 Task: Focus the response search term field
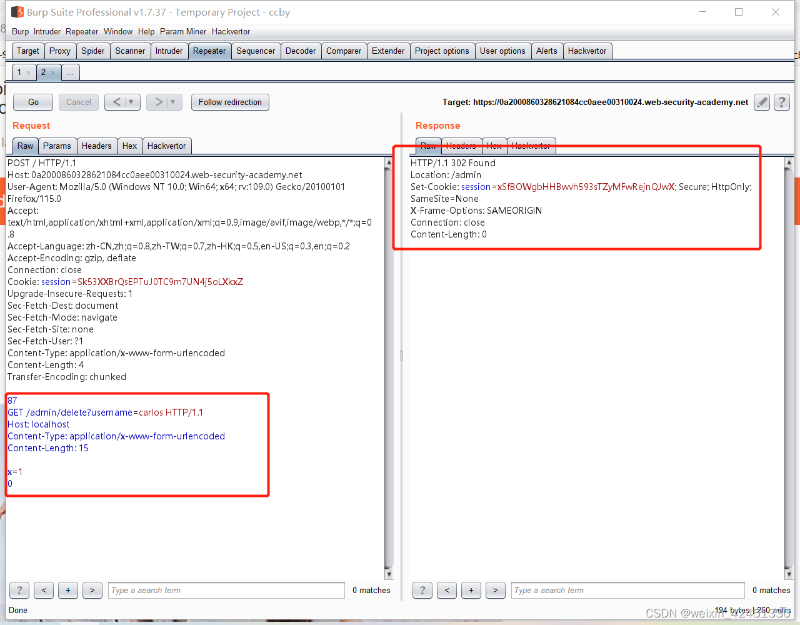pyautogui.click(x=629, y=590)
